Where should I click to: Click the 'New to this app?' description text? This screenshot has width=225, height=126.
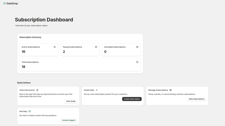[x=46, y=95]
